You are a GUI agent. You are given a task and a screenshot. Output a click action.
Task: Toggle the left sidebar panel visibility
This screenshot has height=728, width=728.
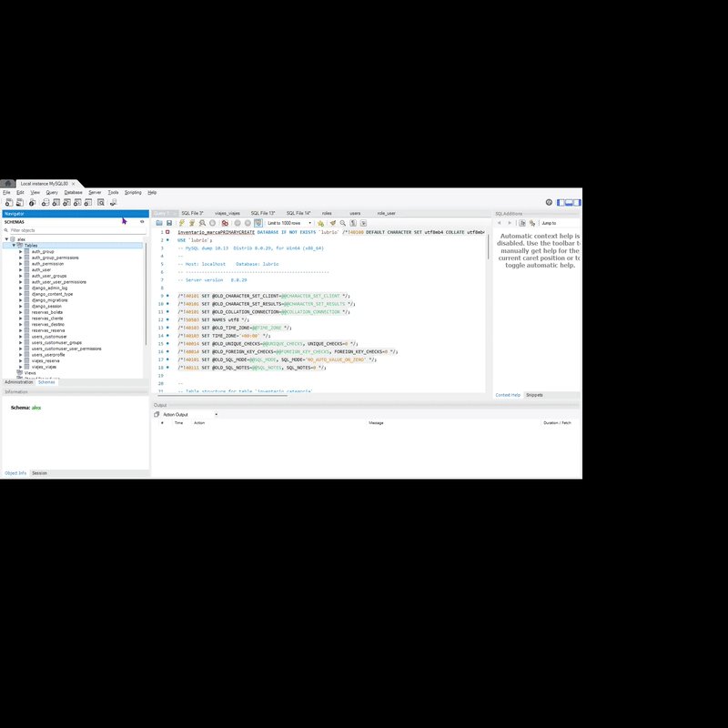click(x=561, y=202)
